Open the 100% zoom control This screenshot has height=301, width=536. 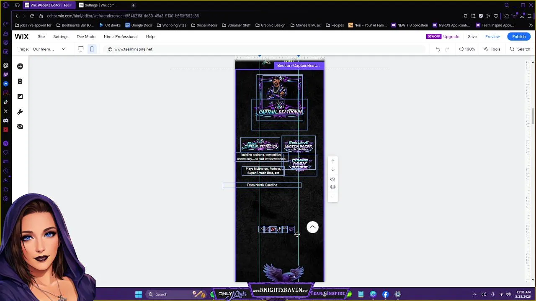[467, 49]
